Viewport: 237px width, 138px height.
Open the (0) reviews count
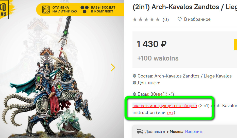(166, 19)
